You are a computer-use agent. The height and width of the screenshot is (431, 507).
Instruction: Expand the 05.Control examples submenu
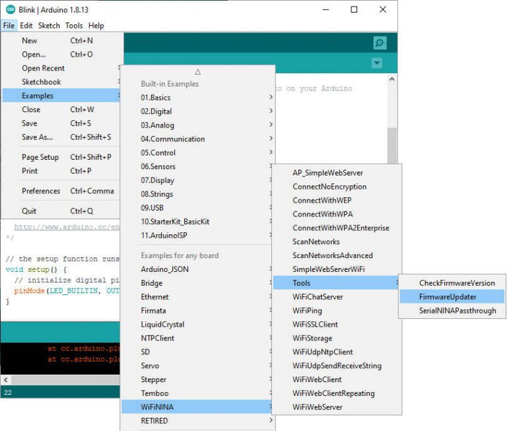[x=197, y=152]
